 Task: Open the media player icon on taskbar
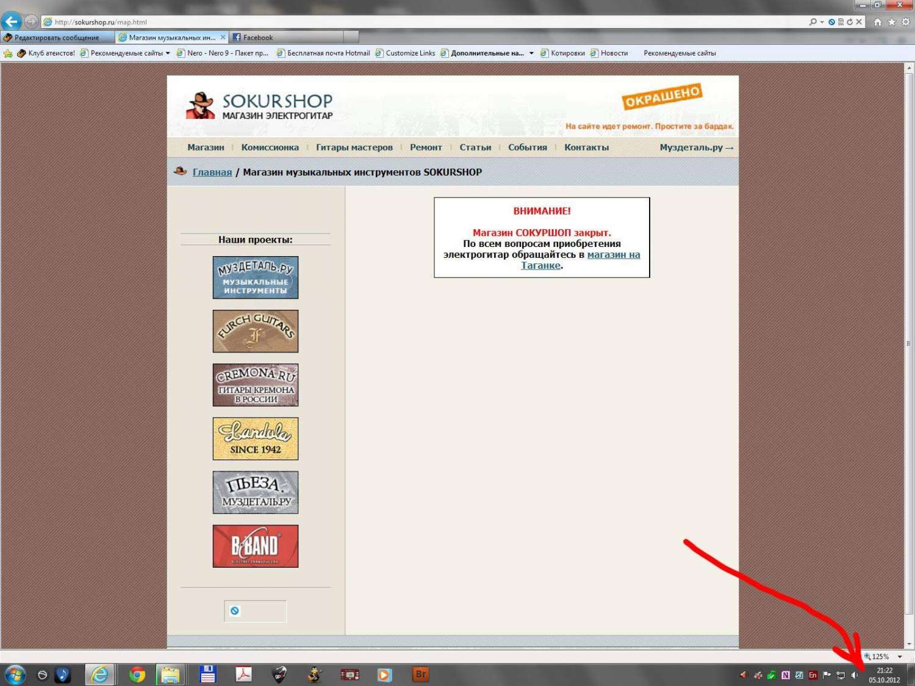tap(384, 674)
